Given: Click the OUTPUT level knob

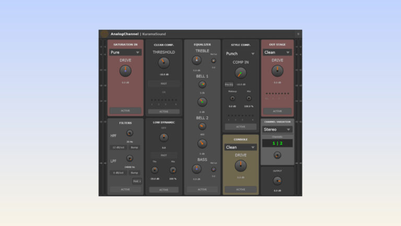Looking at the screenshot, I should point(277,180).
